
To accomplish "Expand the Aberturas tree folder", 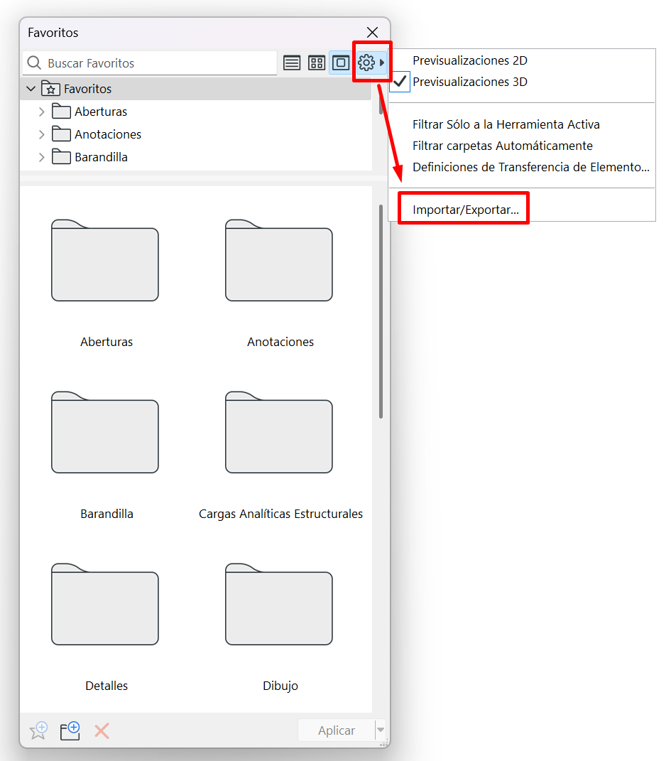I will (x=41, y=112).
